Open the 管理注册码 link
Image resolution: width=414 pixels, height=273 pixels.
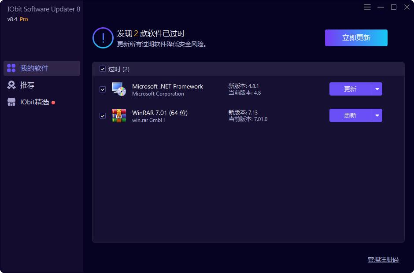384,259
